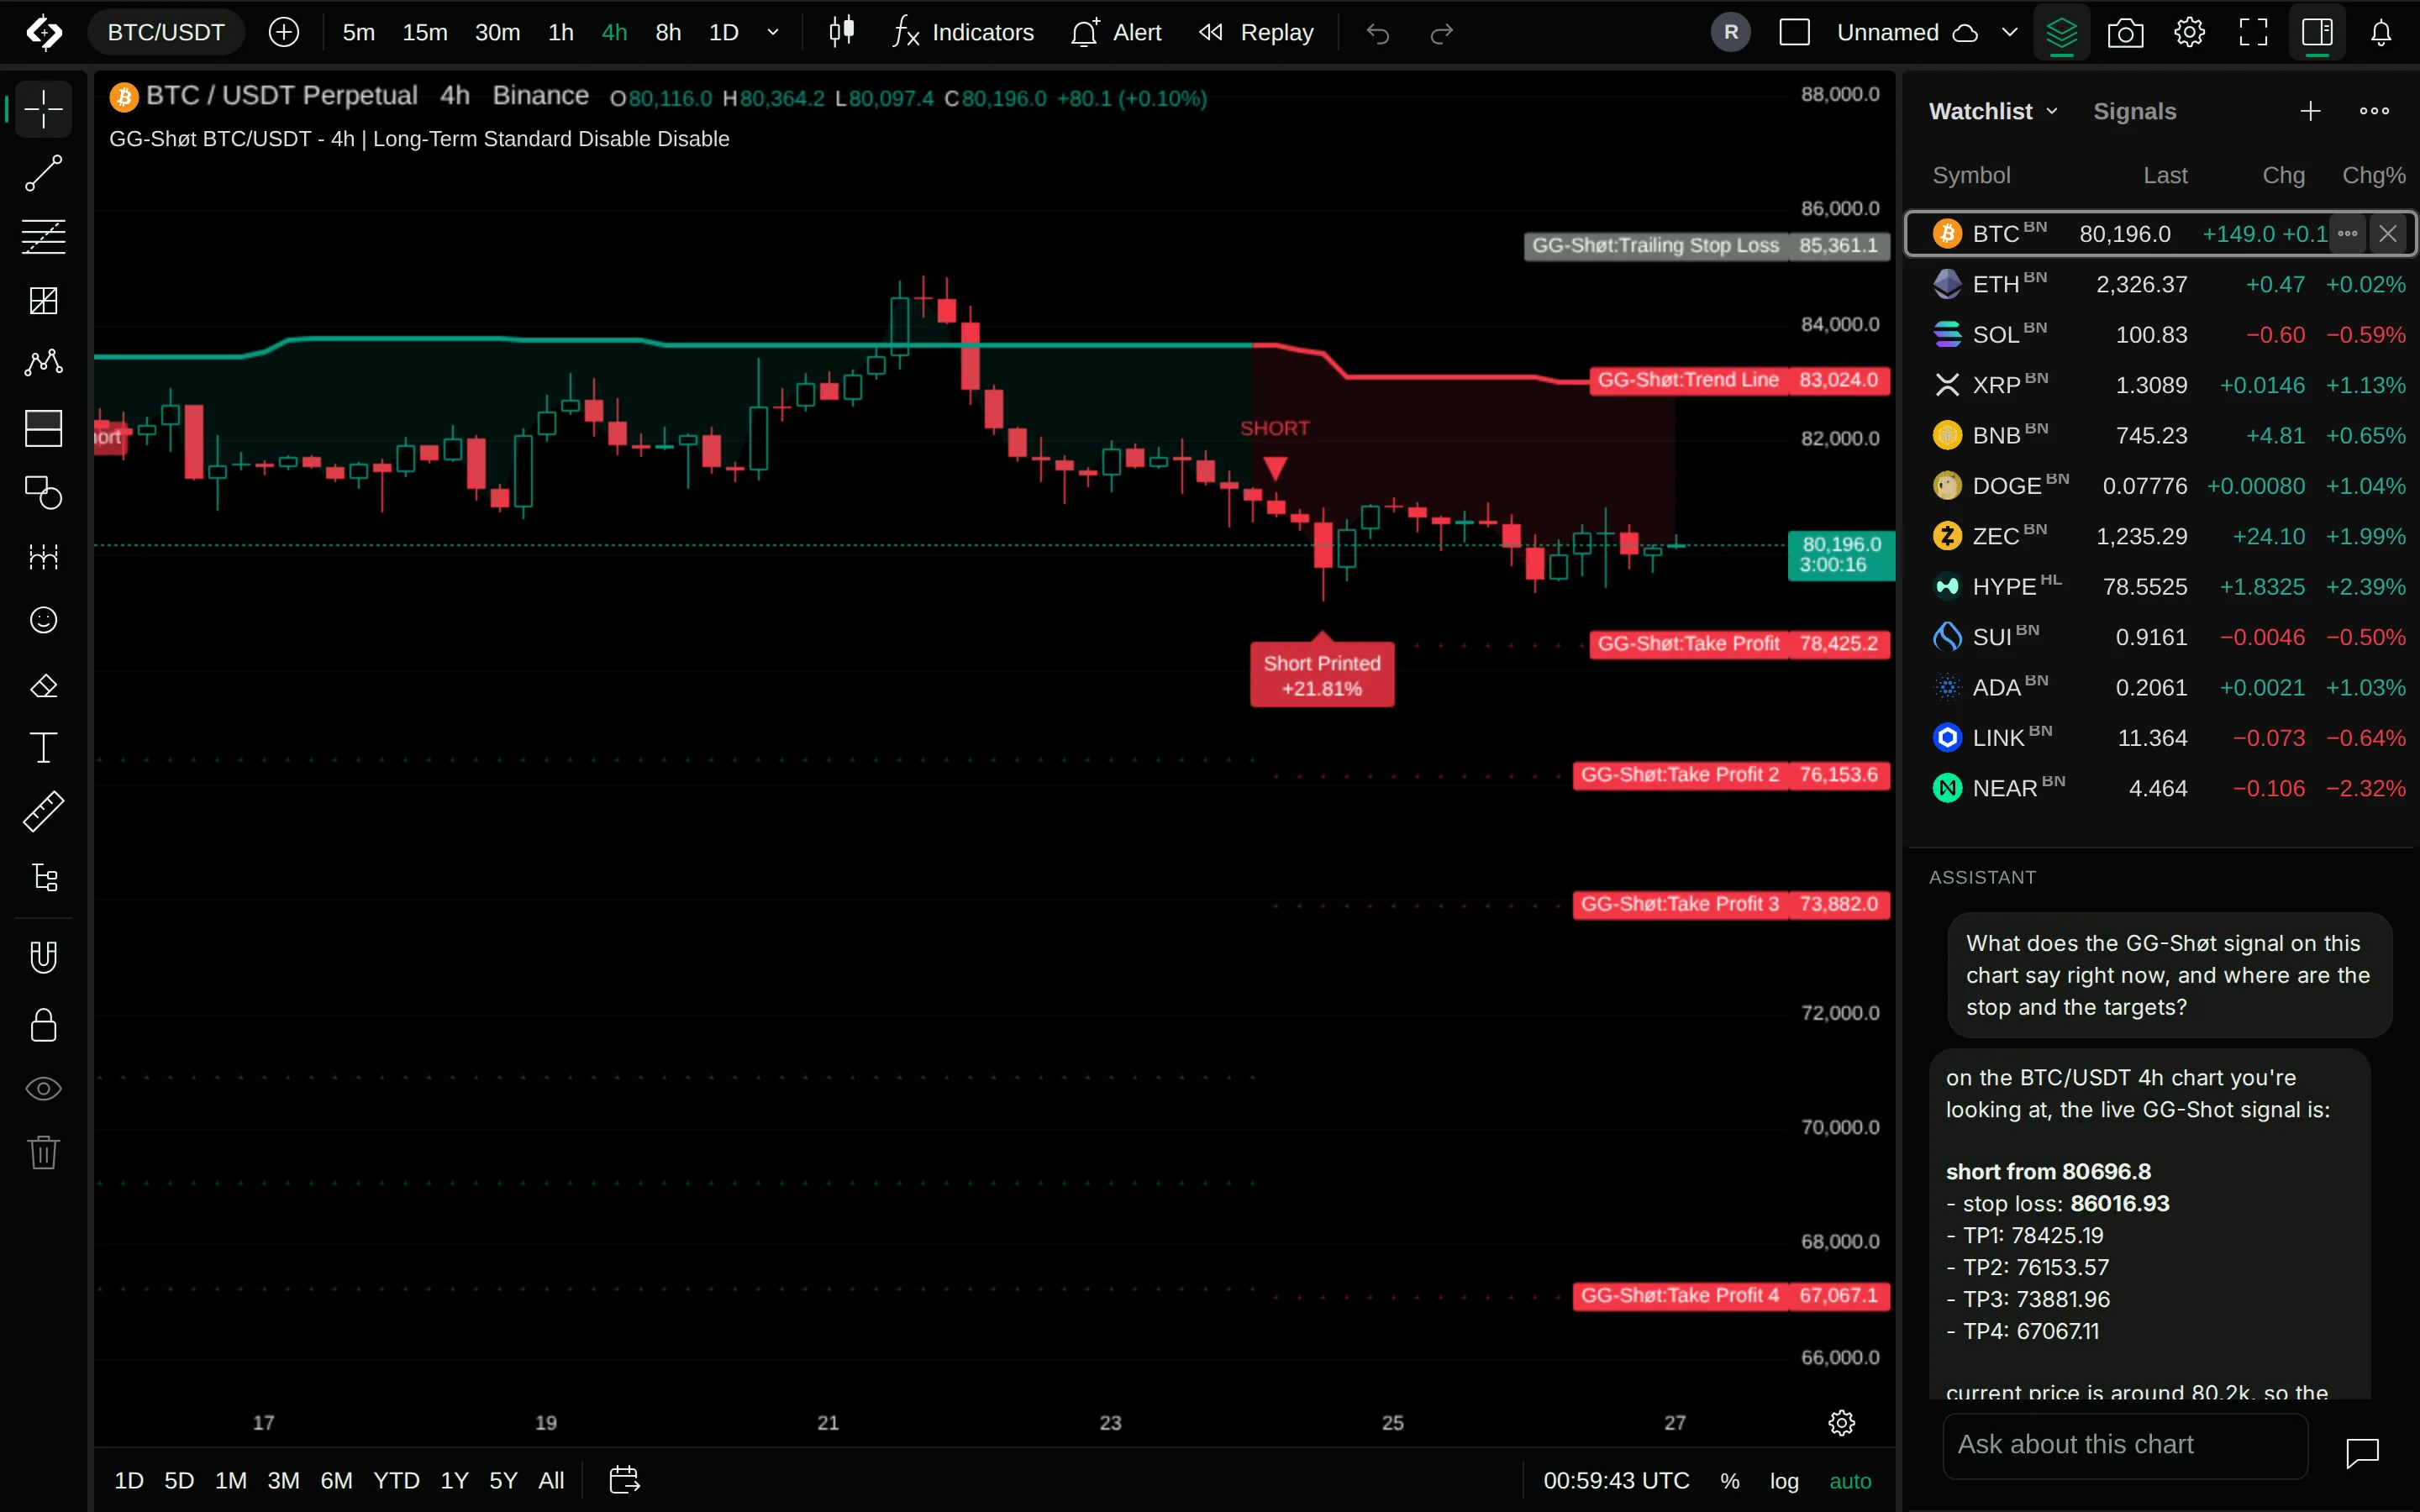The width and height of the screenshot is (2420, 1512).
Task: Hide all drawings with eye icon
Action: point(43,1089)
